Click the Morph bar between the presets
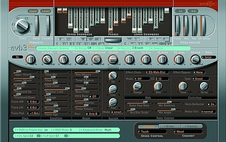Image resolution: width=226 pixels, height=142 pixels. click(x=113, y=40)
